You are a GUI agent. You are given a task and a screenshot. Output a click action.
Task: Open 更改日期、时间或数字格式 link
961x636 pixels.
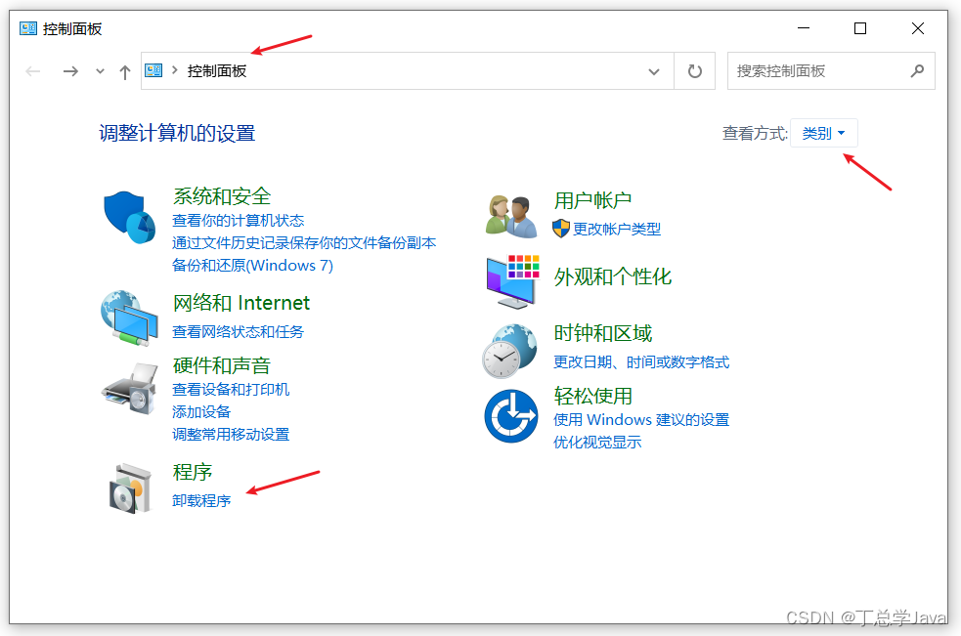[641, 362]
